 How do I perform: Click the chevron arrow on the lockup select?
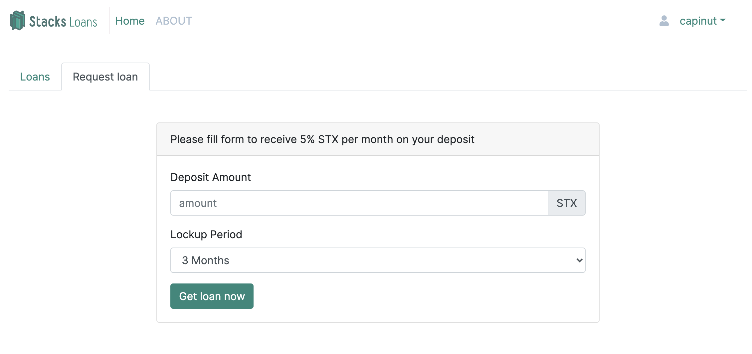click(579, 260)
